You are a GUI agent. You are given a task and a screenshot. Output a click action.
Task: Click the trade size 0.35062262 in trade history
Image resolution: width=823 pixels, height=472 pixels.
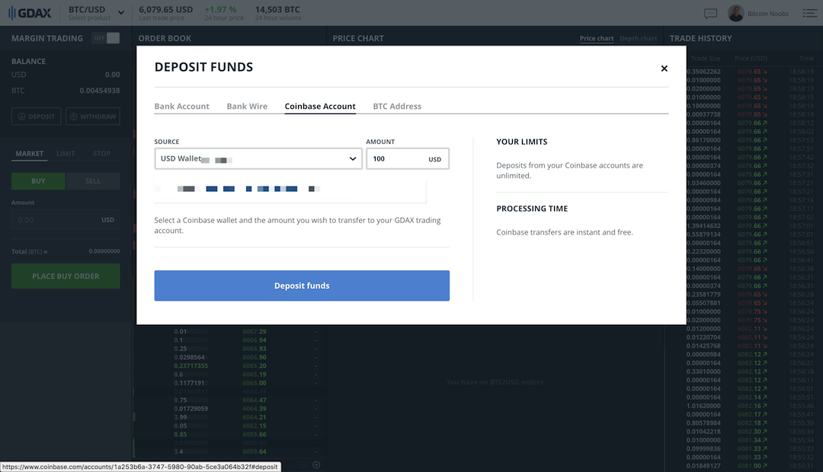coord(704,72)
